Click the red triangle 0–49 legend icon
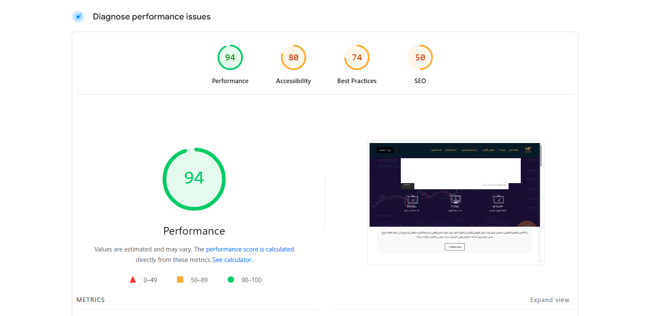Viewport: 650px width, 316px height. click(133, 279)
